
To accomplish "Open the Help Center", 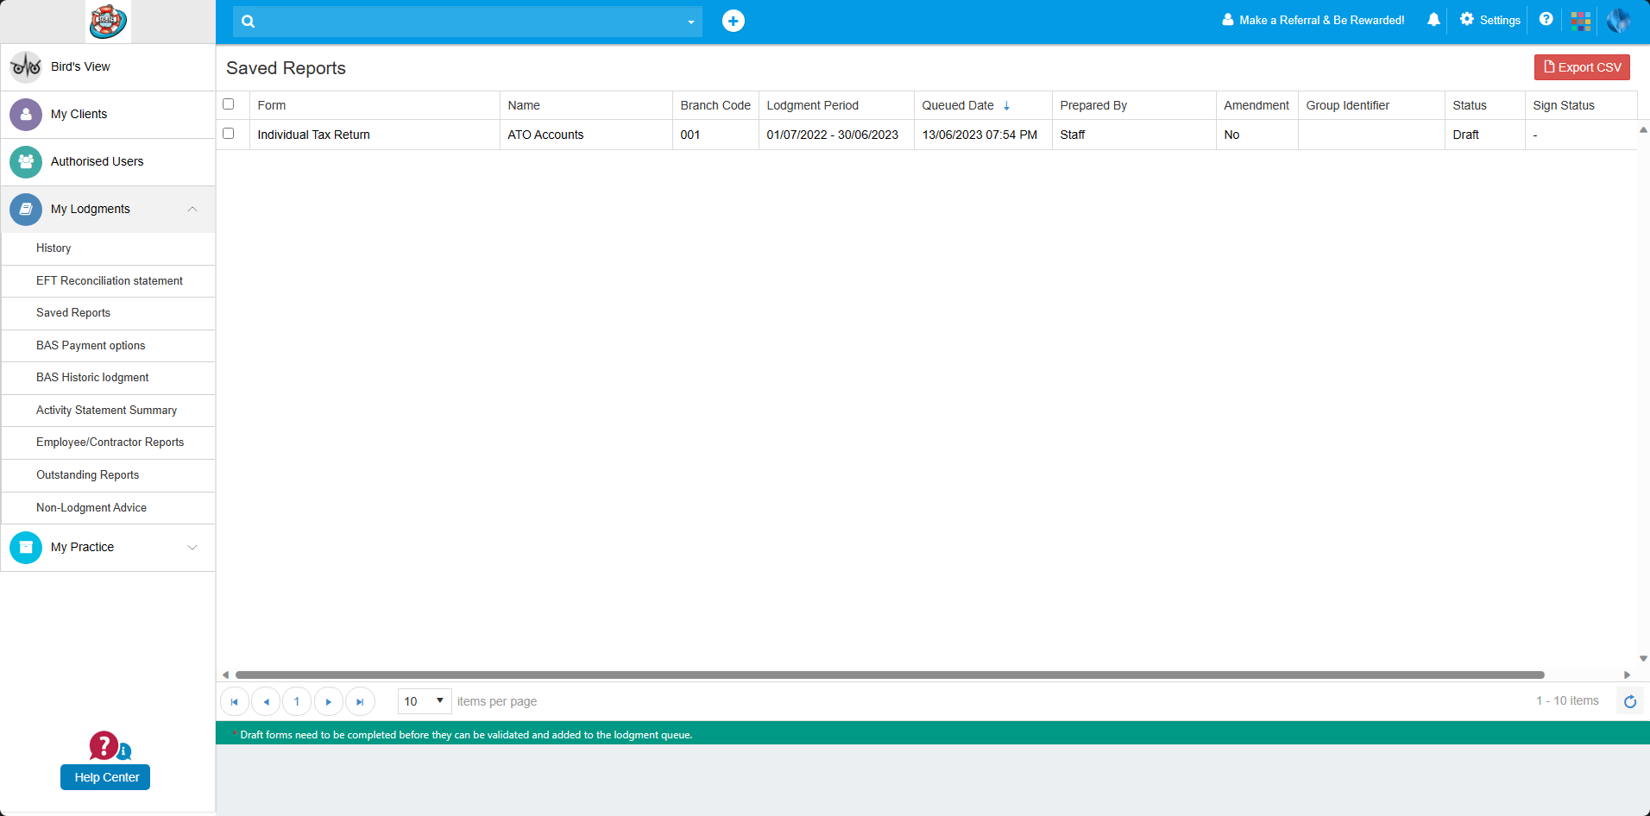I will [x=106, y=777].
